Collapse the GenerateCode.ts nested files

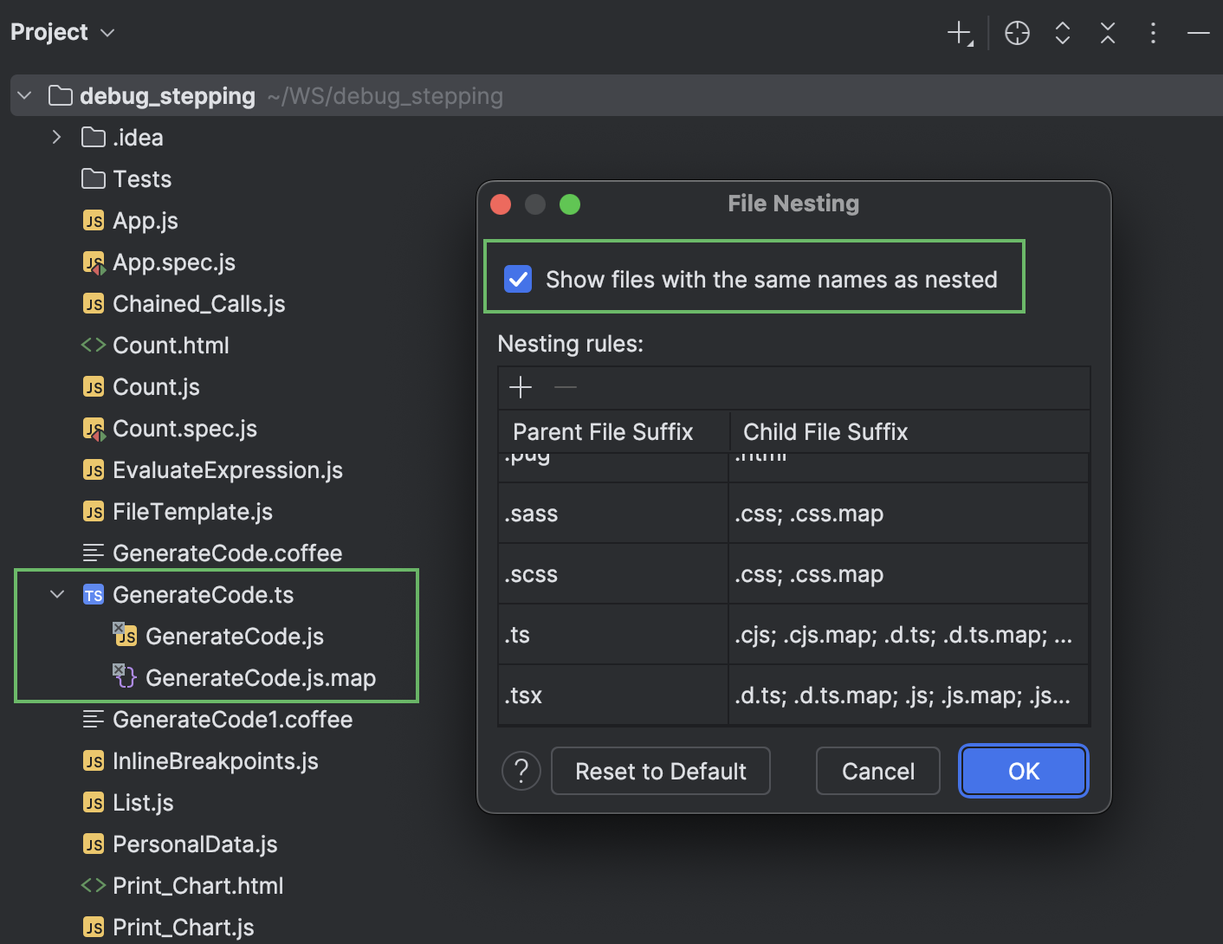(57, 594)
